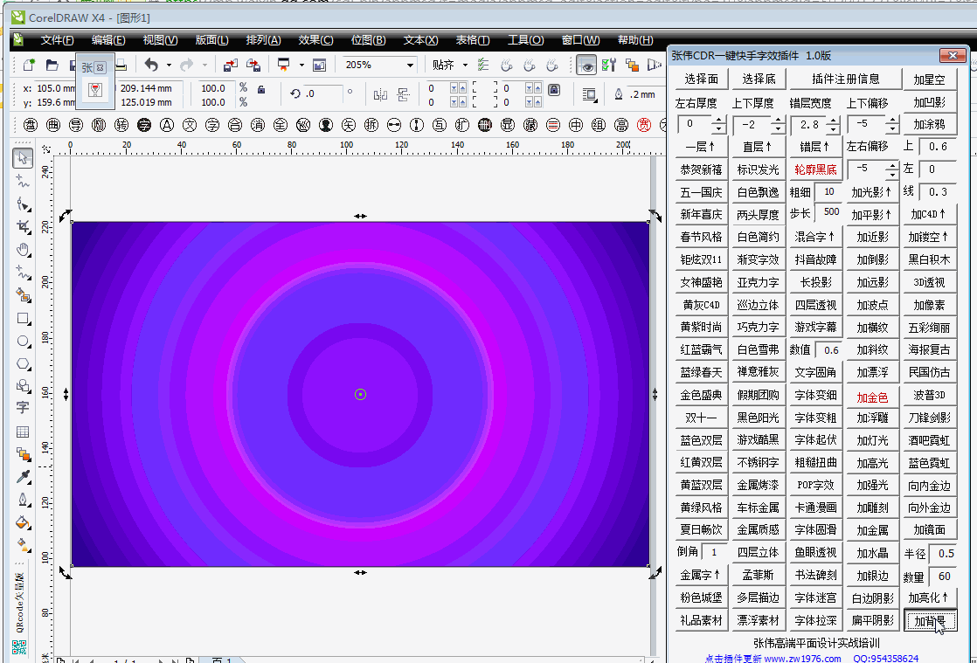Image resolution: width=977 pixels, height=663 pixels.
Task: Increase the 错层宽度 spinner value
Action: (x=834, y=121)
